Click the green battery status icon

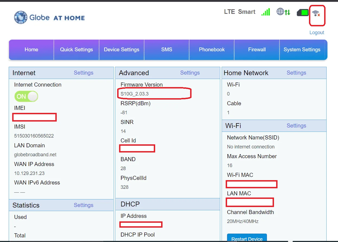coord(303,12)
